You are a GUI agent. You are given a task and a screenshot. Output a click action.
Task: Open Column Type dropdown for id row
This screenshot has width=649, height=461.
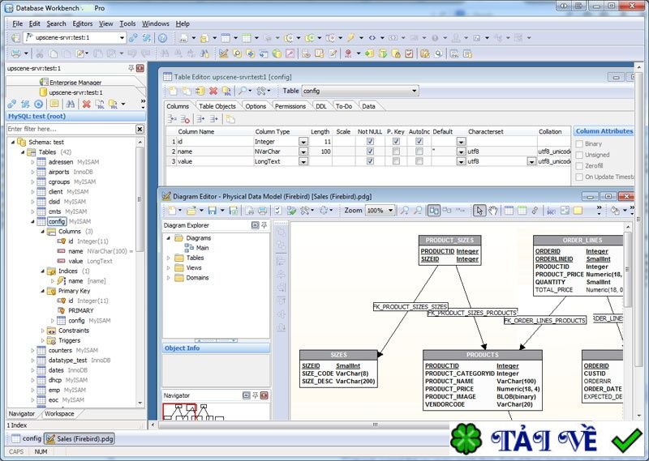303,142
